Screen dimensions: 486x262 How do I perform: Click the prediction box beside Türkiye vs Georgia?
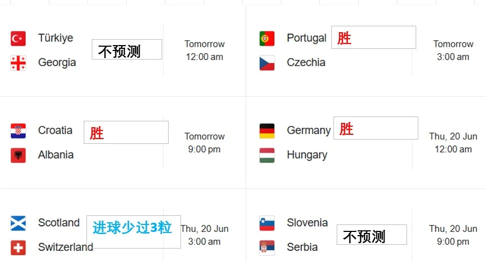tap(127, 50)
